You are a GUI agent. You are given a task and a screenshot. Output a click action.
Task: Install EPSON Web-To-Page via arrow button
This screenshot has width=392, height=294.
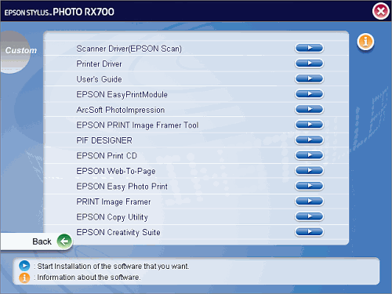click(x=309, y=170)
